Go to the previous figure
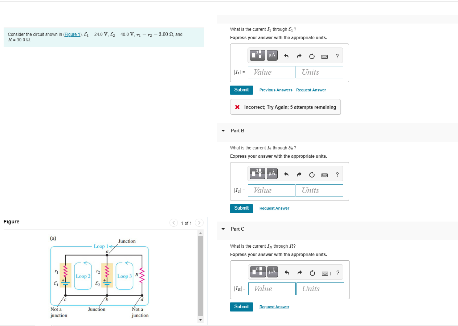 174,223
